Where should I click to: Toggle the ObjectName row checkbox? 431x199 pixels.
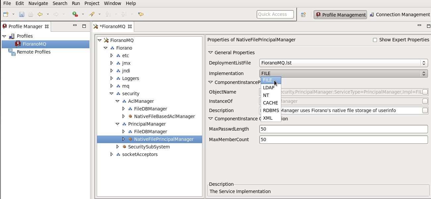(x=425, y=92)
